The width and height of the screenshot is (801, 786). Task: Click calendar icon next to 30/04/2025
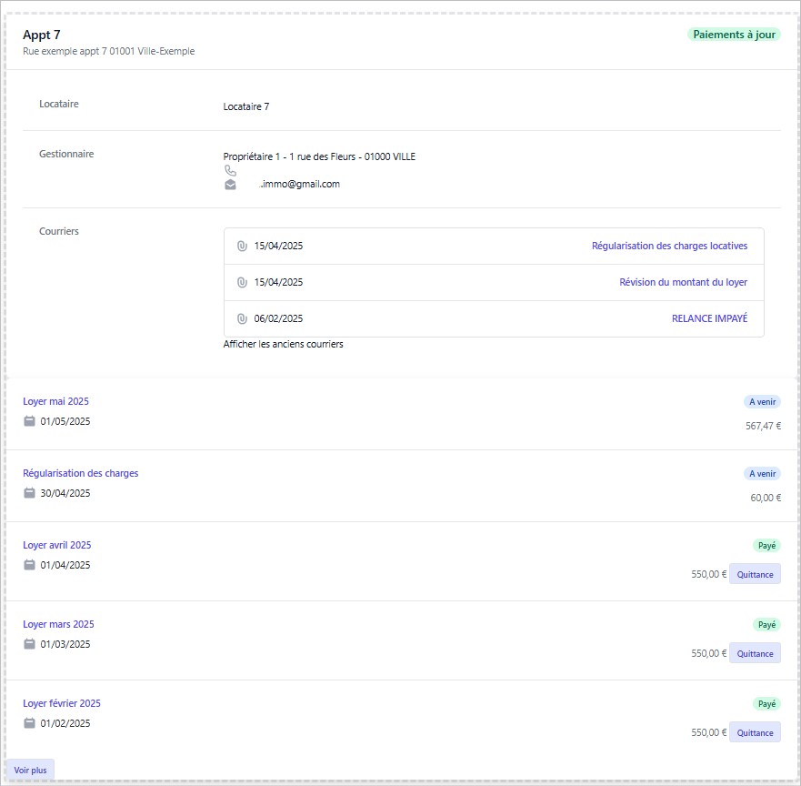(30, 493)
